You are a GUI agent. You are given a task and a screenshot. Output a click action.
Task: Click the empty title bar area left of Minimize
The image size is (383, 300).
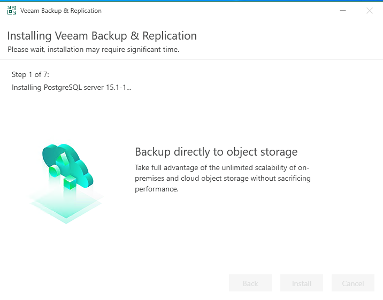pyautogui.click(x=214, y=11)
